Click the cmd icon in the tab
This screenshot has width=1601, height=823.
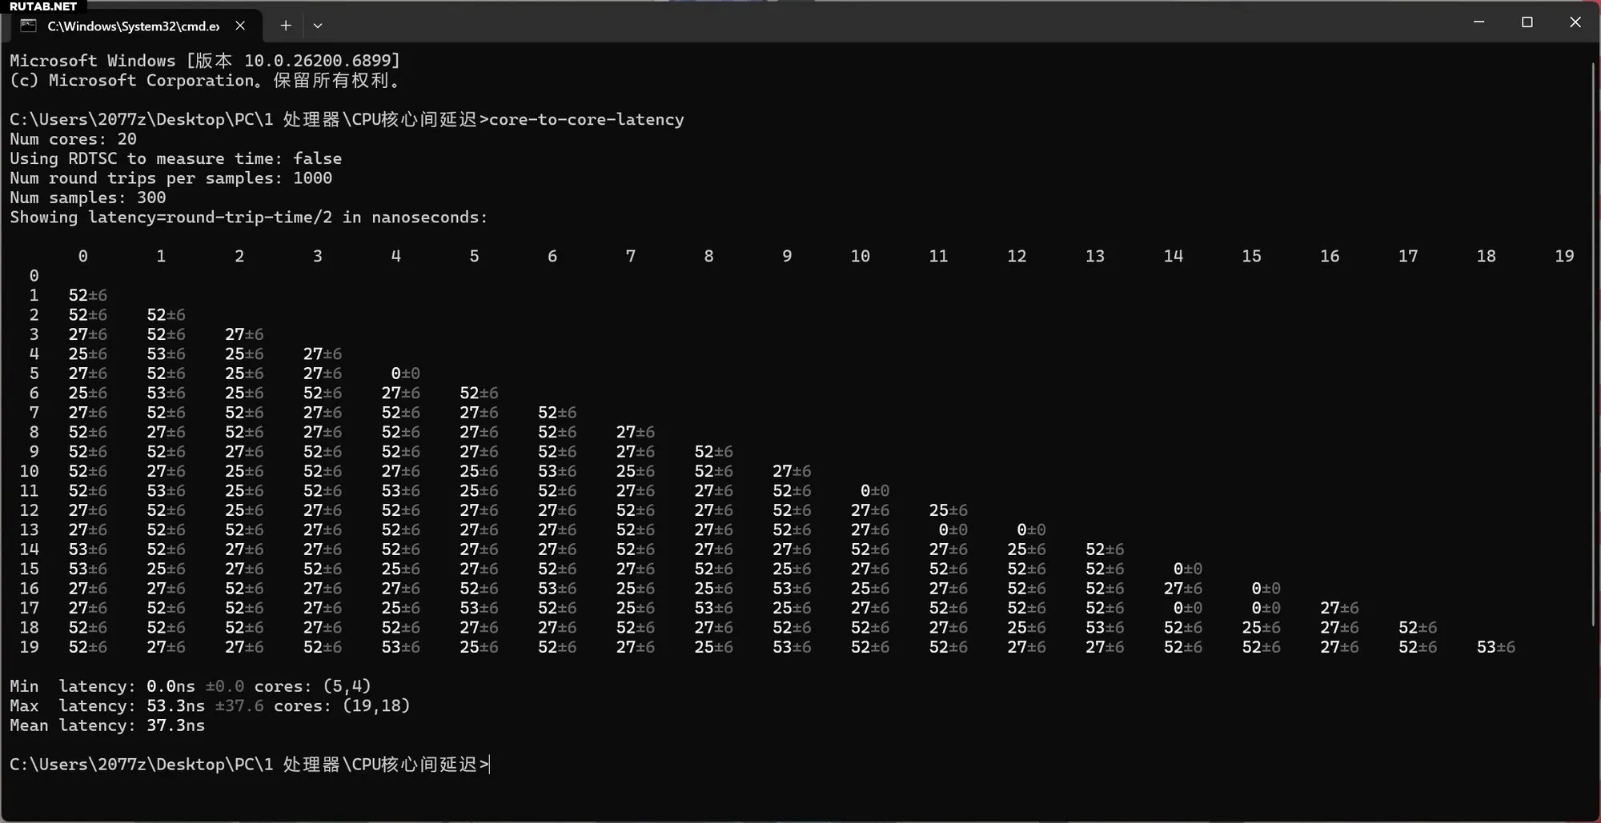[29, 26]
